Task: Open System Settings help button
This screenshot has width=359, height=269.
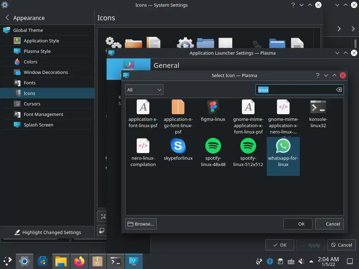Action: coord(293,5)
